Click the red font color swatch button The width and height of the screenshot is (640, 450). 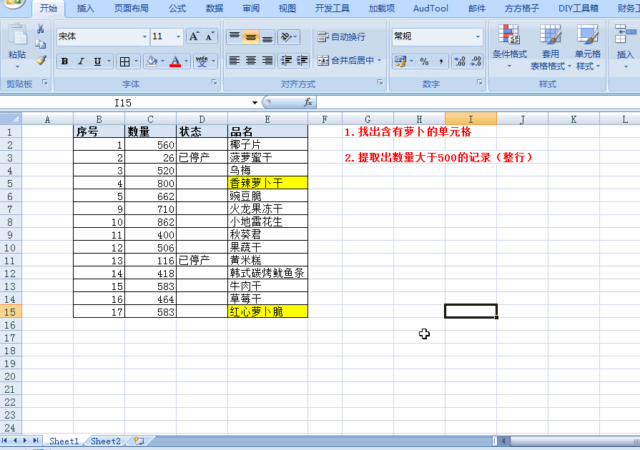(175, 61)
